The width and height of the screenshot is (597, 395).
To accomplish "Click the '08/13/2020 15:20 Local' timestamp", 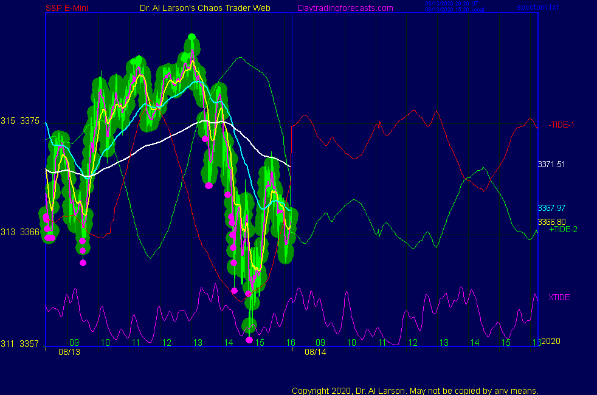I will pyautogui.click(x=455, y=10).
